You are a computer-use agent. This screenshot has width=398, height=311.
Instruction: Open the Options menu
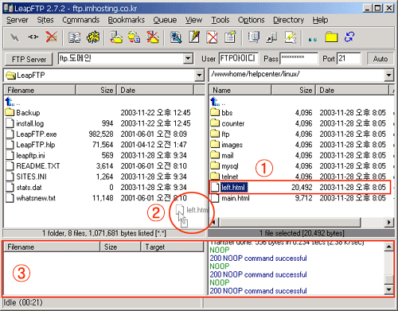tap(252, 20)
